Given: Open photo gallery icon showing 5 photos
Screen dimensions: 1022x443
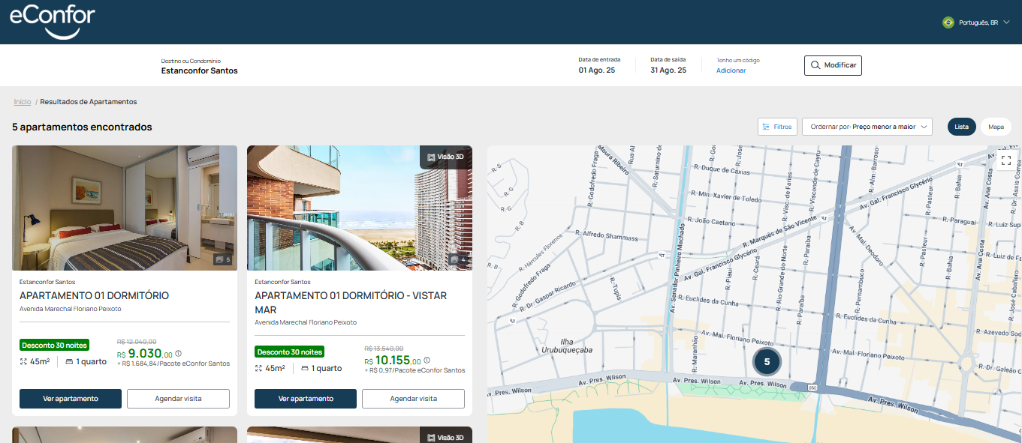Looking at the screenshot, I should (x=222, y=259).
